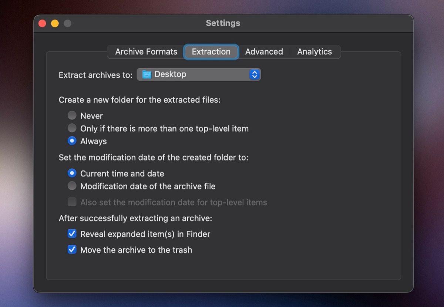Image resolution: width=444 pixels, height=307 pixels.
Task: Close the Settings window with red button
Action: 42,23
